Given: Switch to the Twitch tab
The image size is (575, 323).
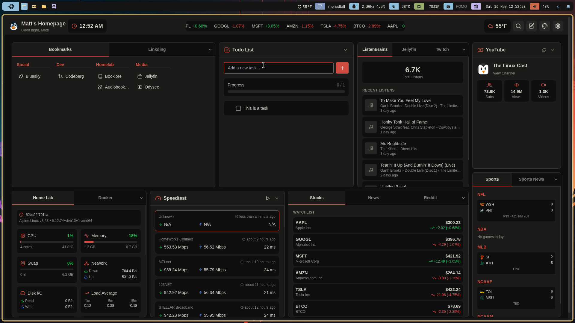Looking at the screenshot, I should point(442,49).
